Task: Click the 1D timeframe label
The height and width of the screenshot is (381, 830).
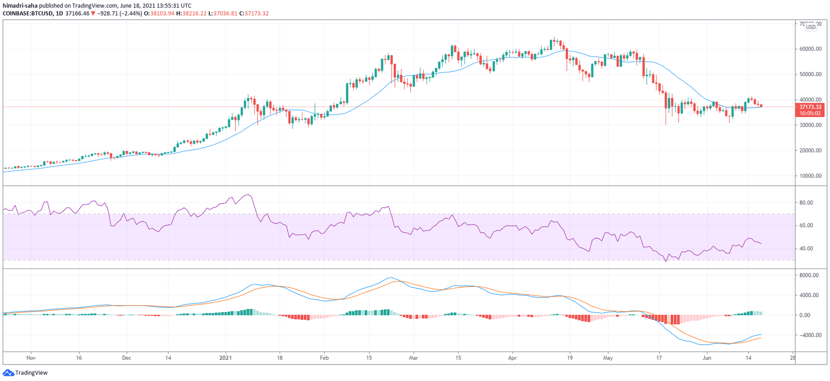Action: click(60, 13)
